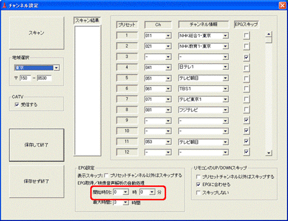
Task: Click the プリセット column header
Action: pos(127,25)
